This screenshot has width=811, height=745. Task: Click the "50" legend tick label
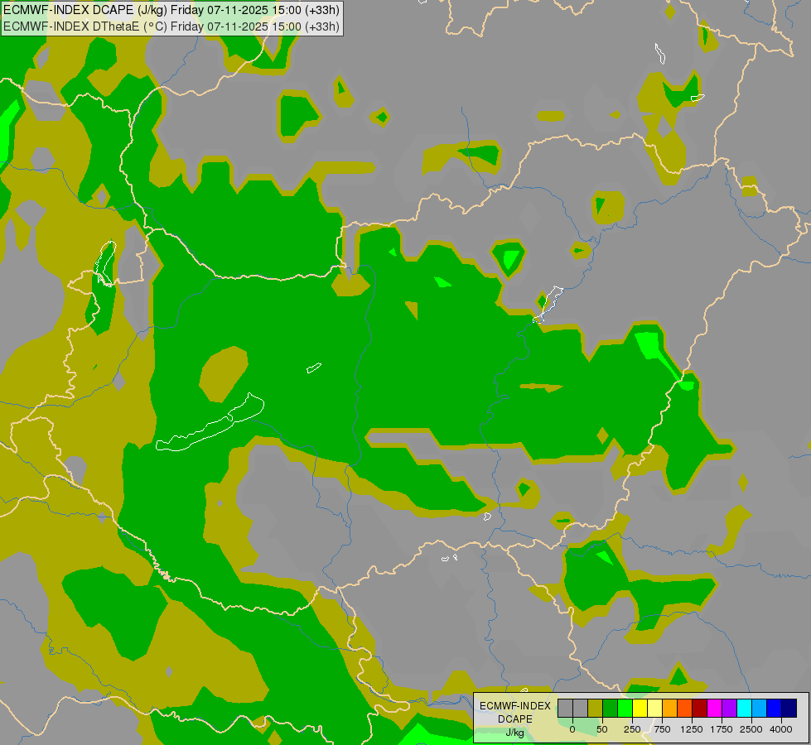tap(602, 729)
